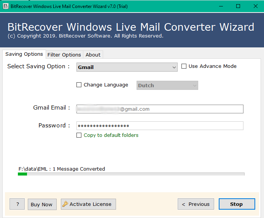264x218 pixels.
Task: Open the Select Saving Option Gmail dropdown
Action: click(x=127, y=67)
